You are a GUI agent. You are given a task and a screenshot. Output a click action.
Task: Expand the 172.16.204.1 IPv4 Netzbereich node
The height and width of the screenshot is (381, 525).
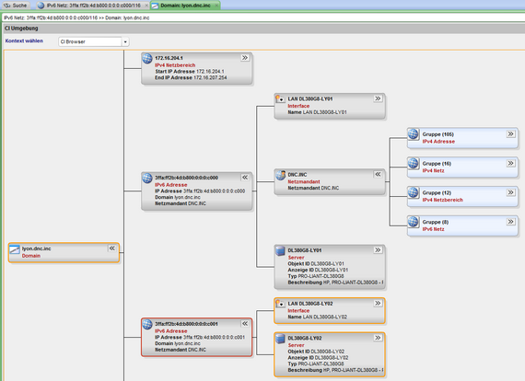tap(245, 58)
